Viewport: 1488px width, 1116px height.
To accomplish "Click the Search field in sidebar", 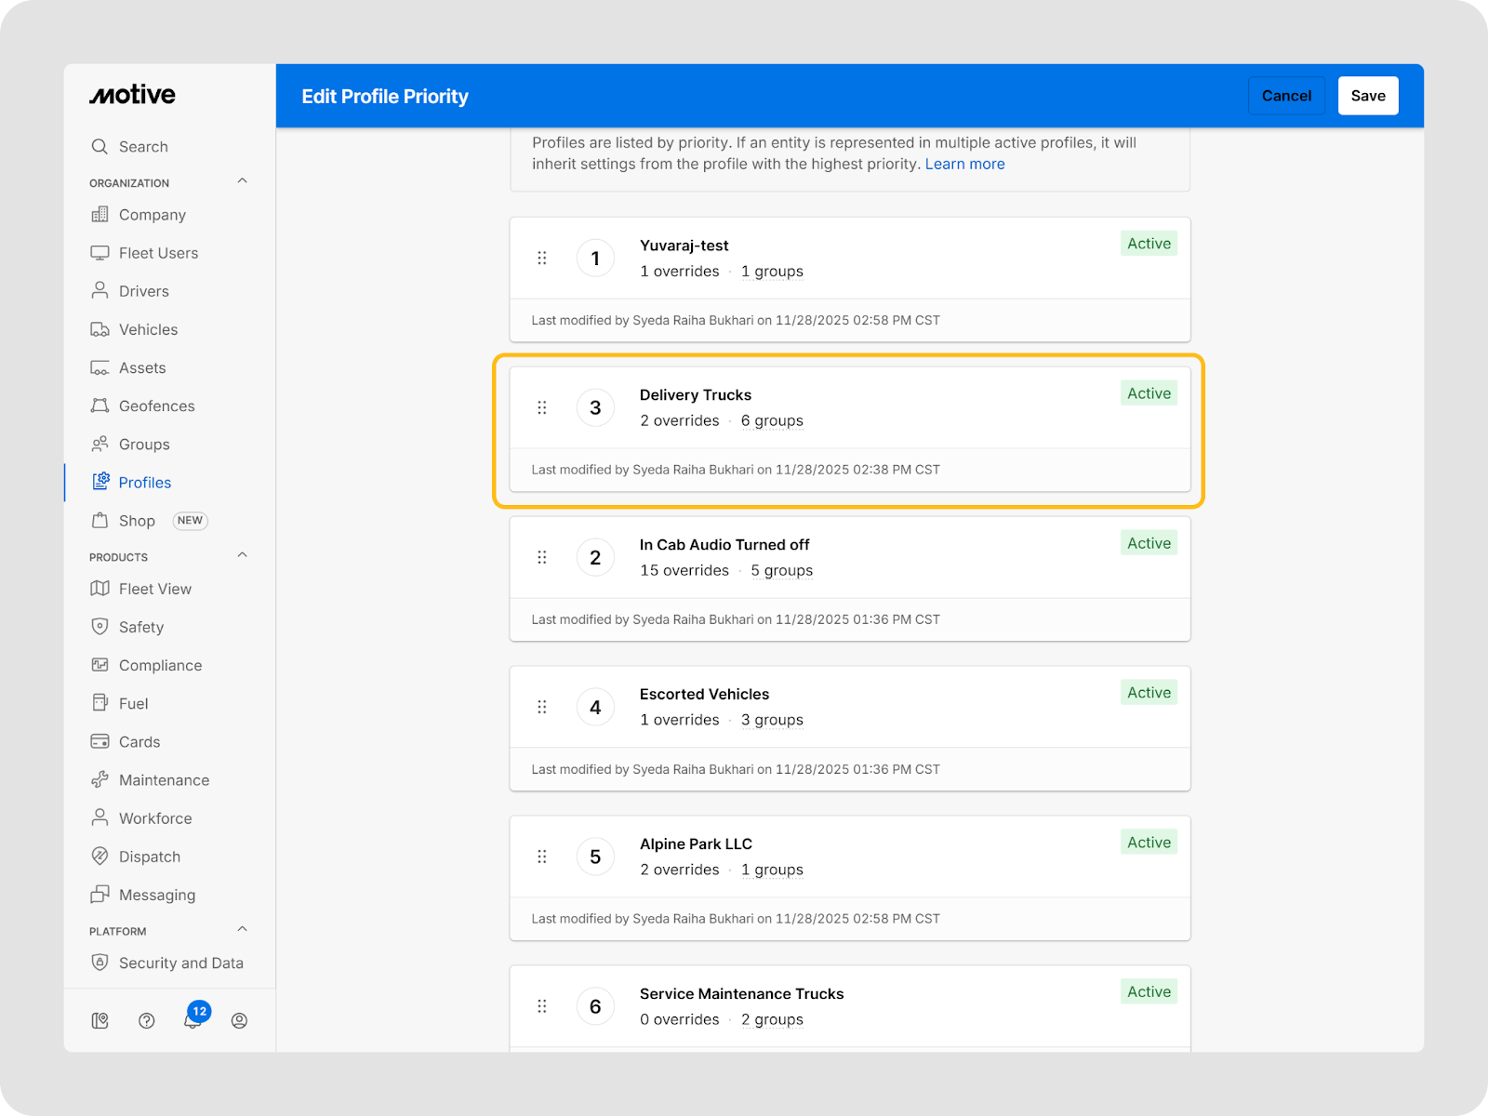I will click(143, 147).
